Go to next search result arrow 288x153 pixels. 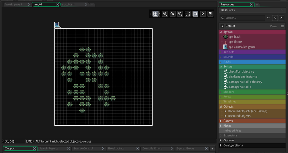[x=281, y=18]
